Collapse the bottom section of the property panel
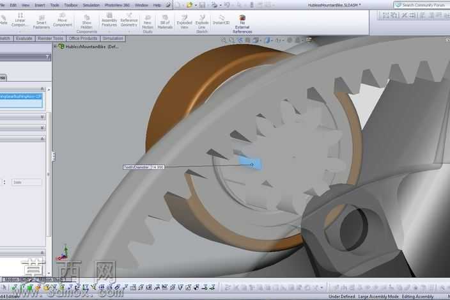Screen dimensions: 450x300 pos(42,252)
